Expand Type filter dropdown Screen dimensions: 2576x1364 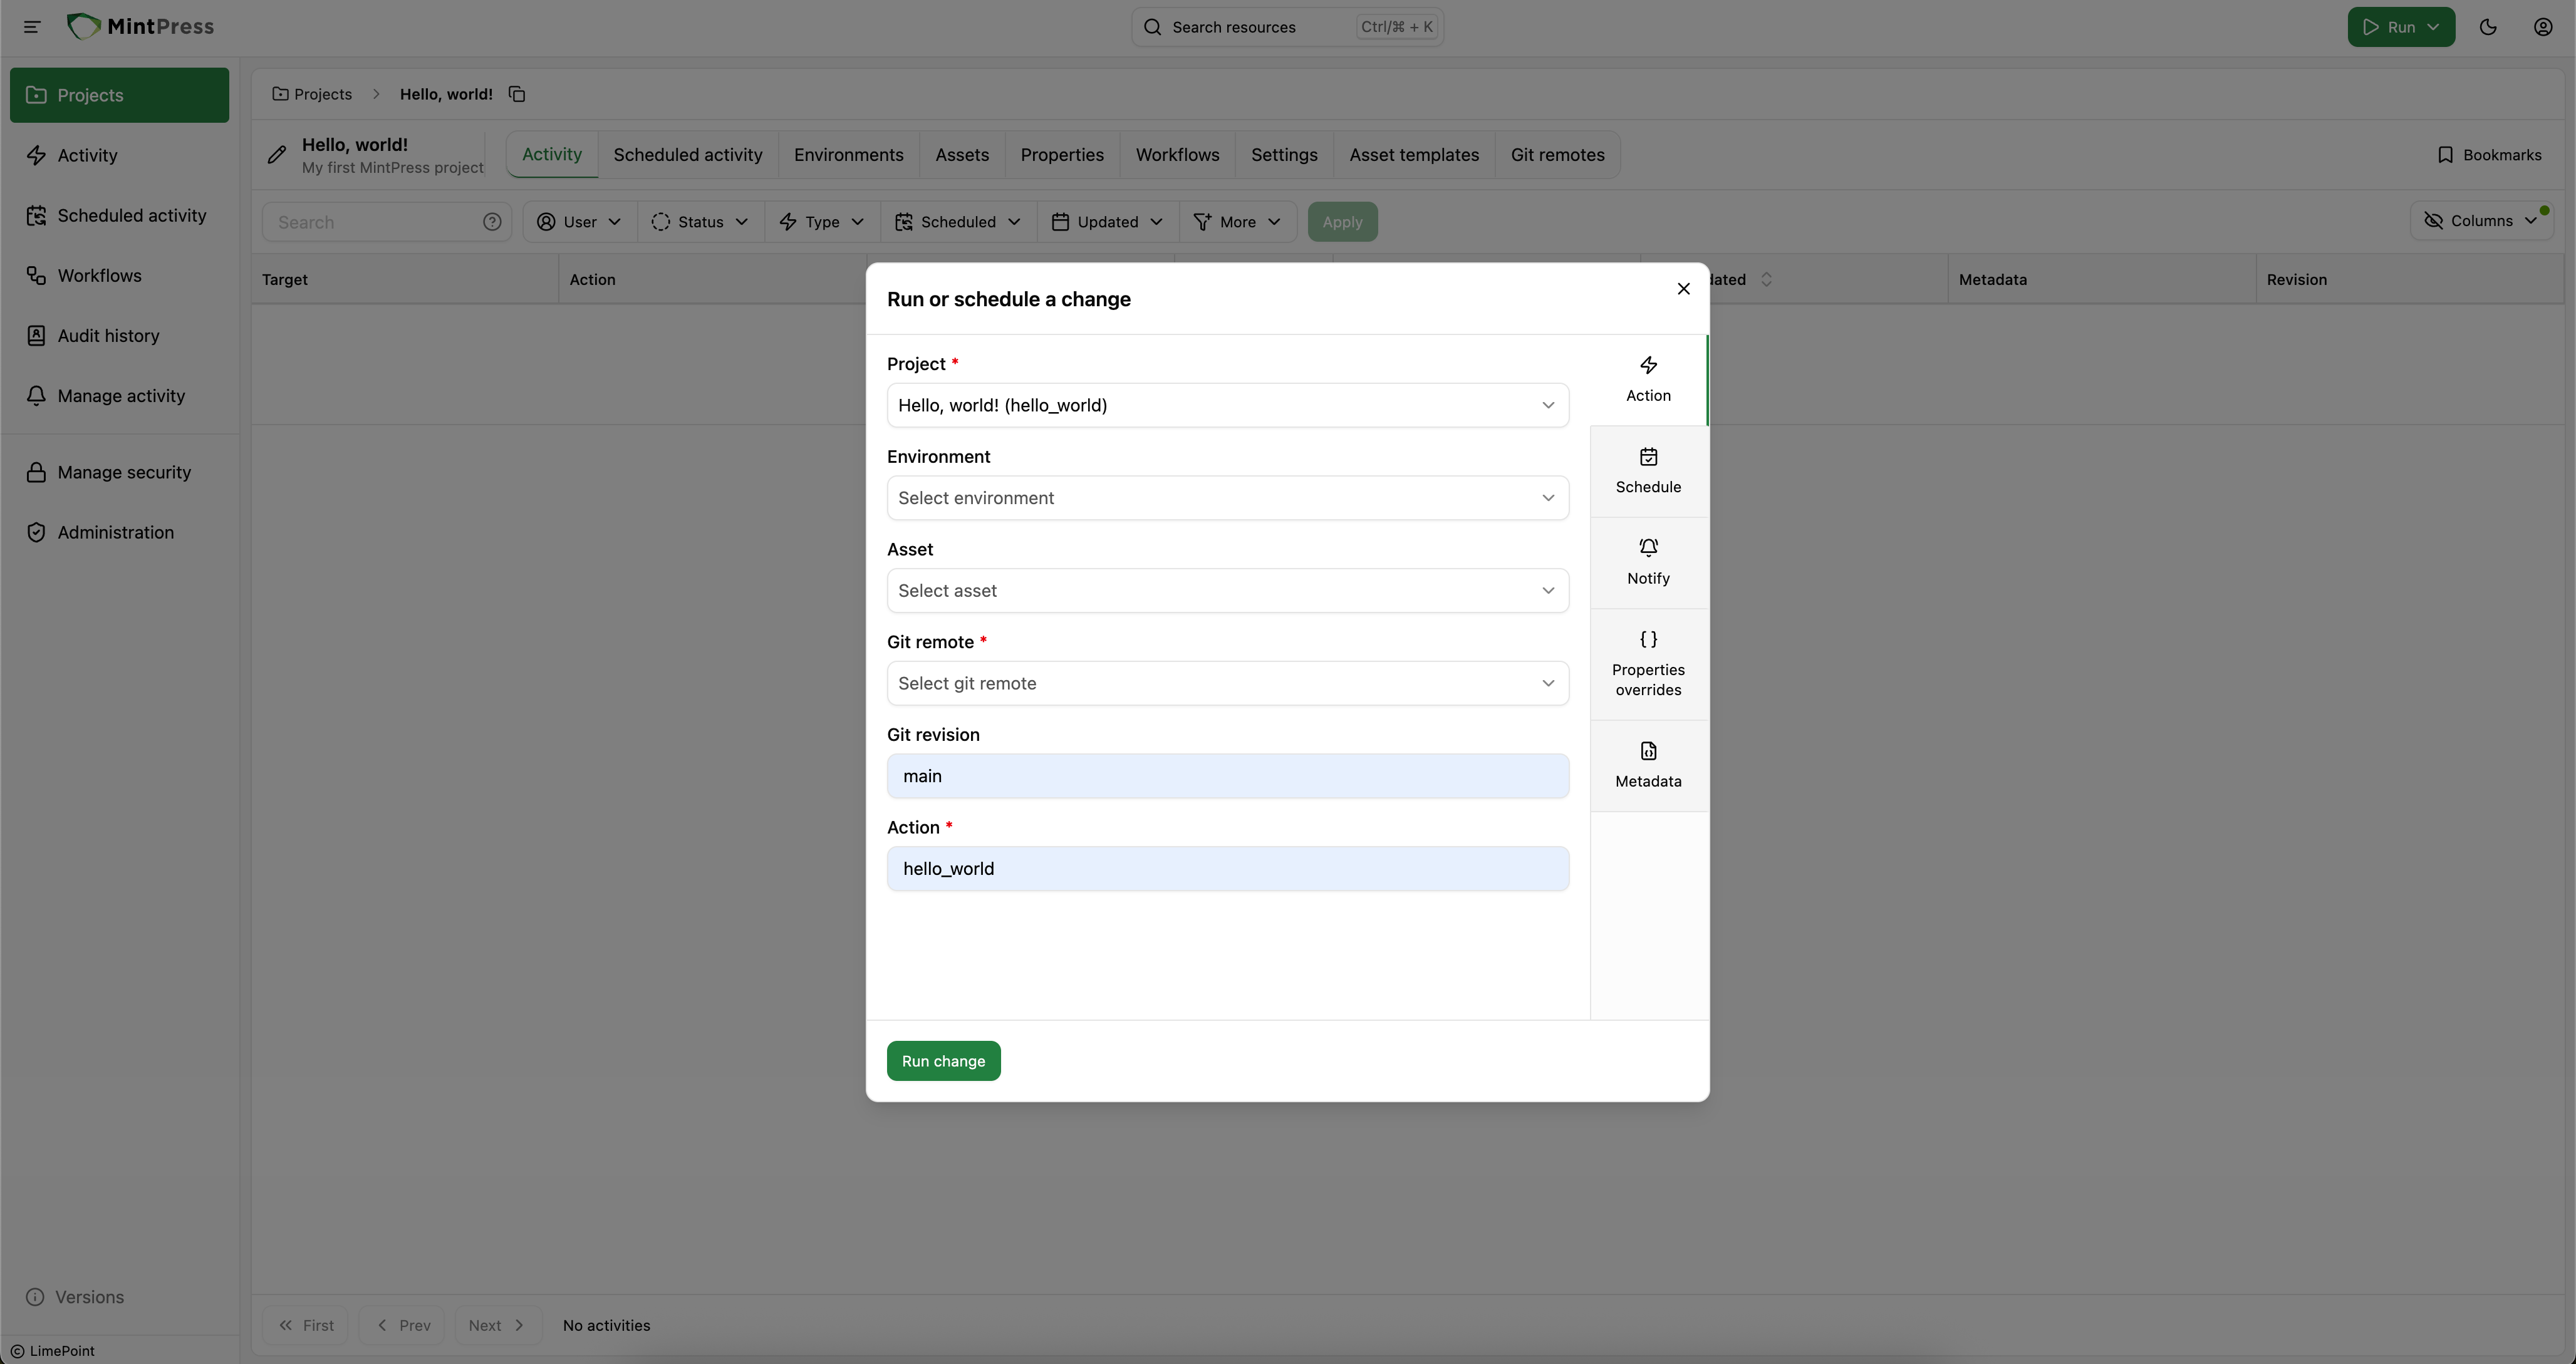[822, 222]
